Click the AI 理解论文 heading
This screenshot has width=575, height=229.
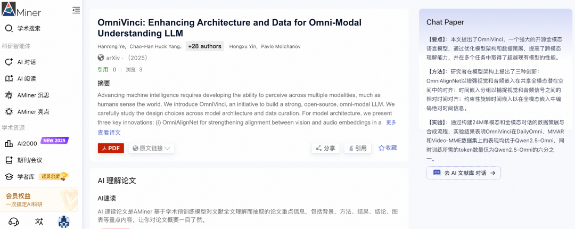[117, 181]
